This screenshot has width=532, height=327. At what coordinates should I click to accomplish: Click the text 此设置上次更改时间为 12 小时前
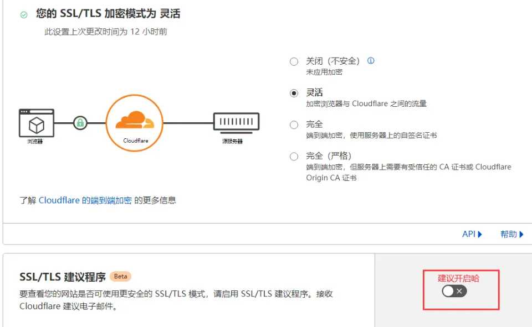tap(105, 32)
